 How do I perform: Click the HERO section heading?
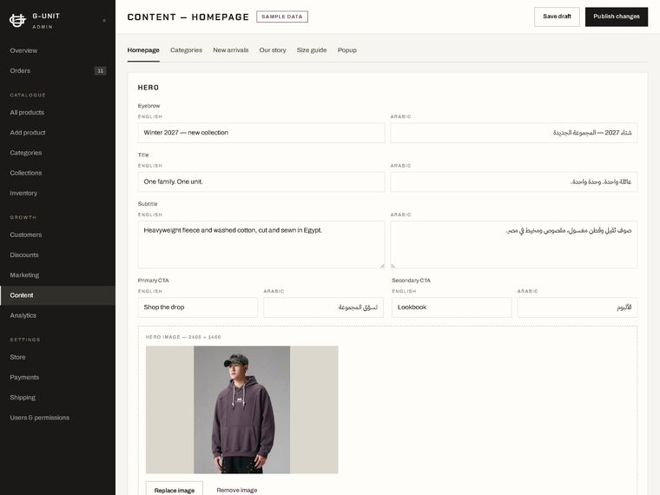tap(148, 88)
